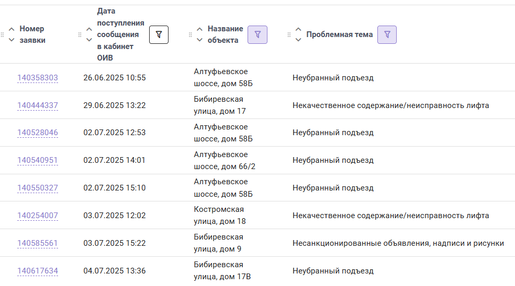
Task: Open request 140540951
Action: (38, 160)
